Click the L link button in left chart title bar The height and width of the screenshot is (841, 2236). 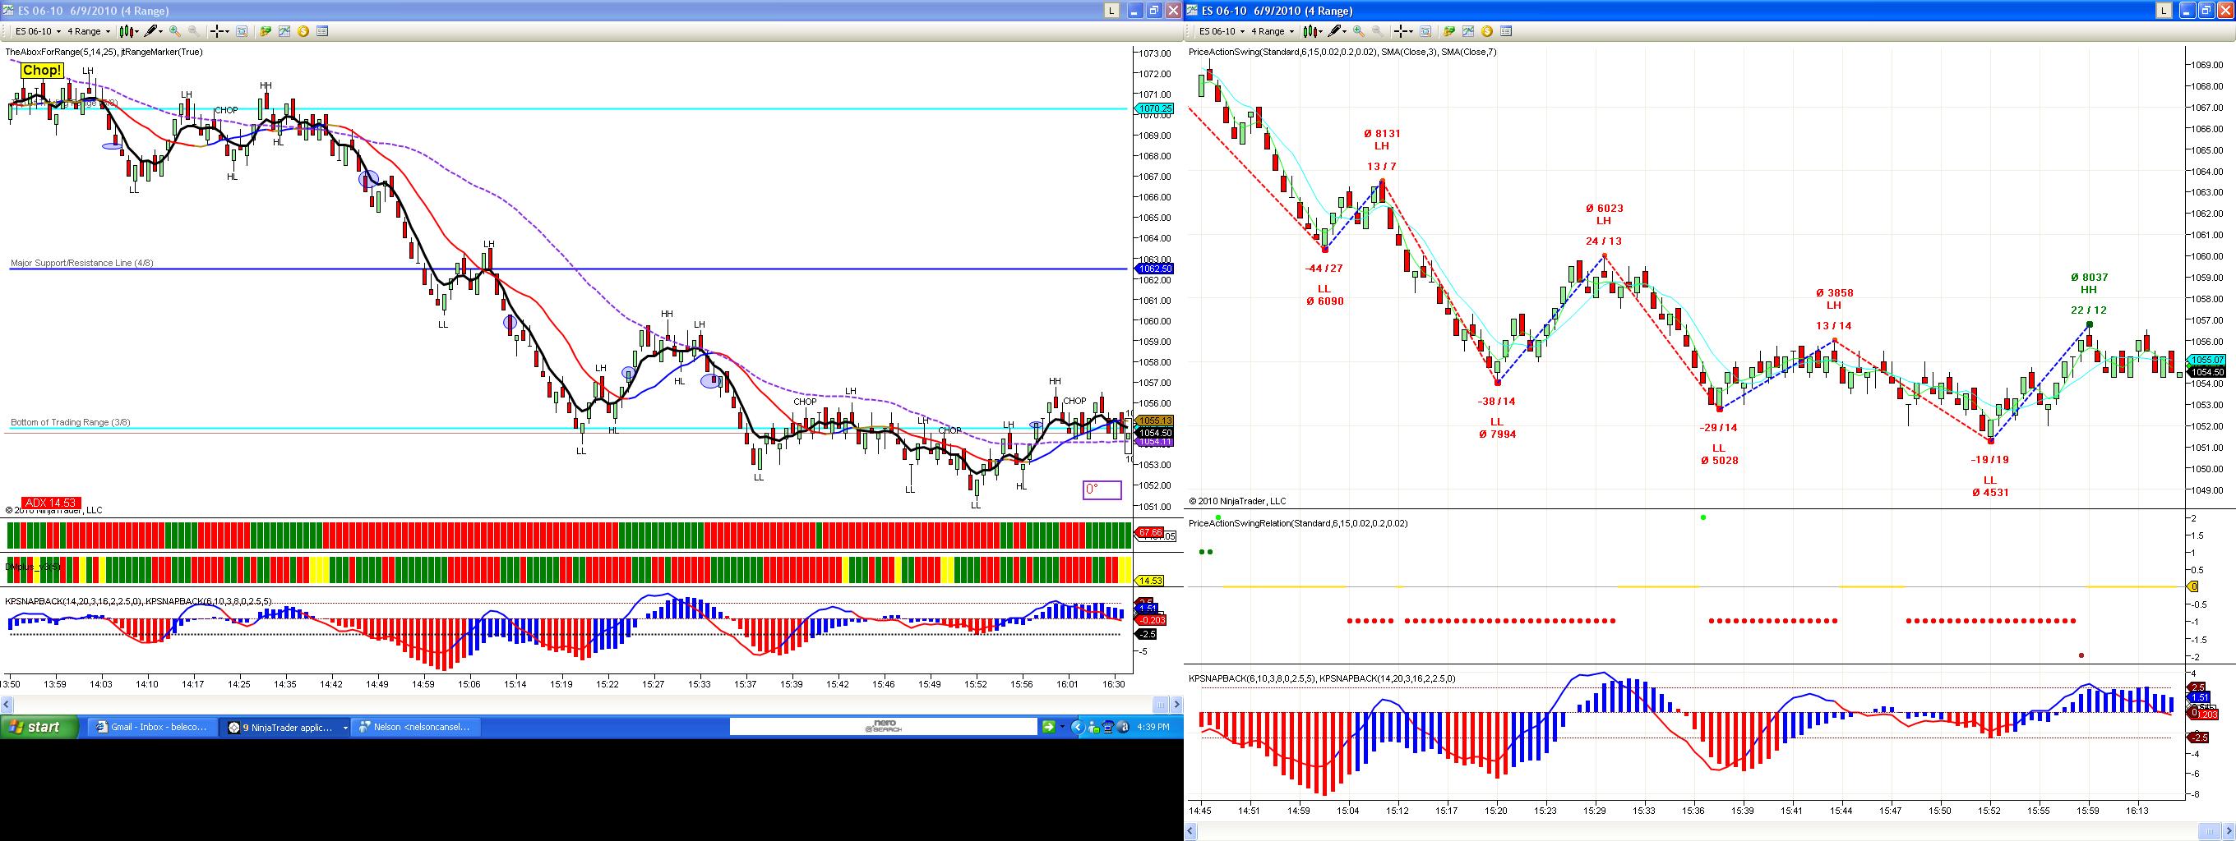coord(1111,11)
